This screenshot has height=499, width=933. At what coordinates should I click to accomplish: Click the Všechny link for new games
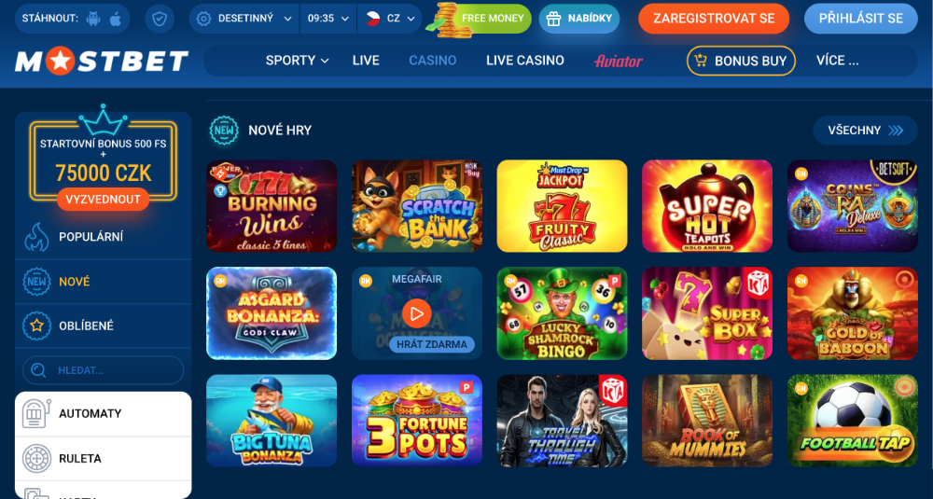click(865, 131)
